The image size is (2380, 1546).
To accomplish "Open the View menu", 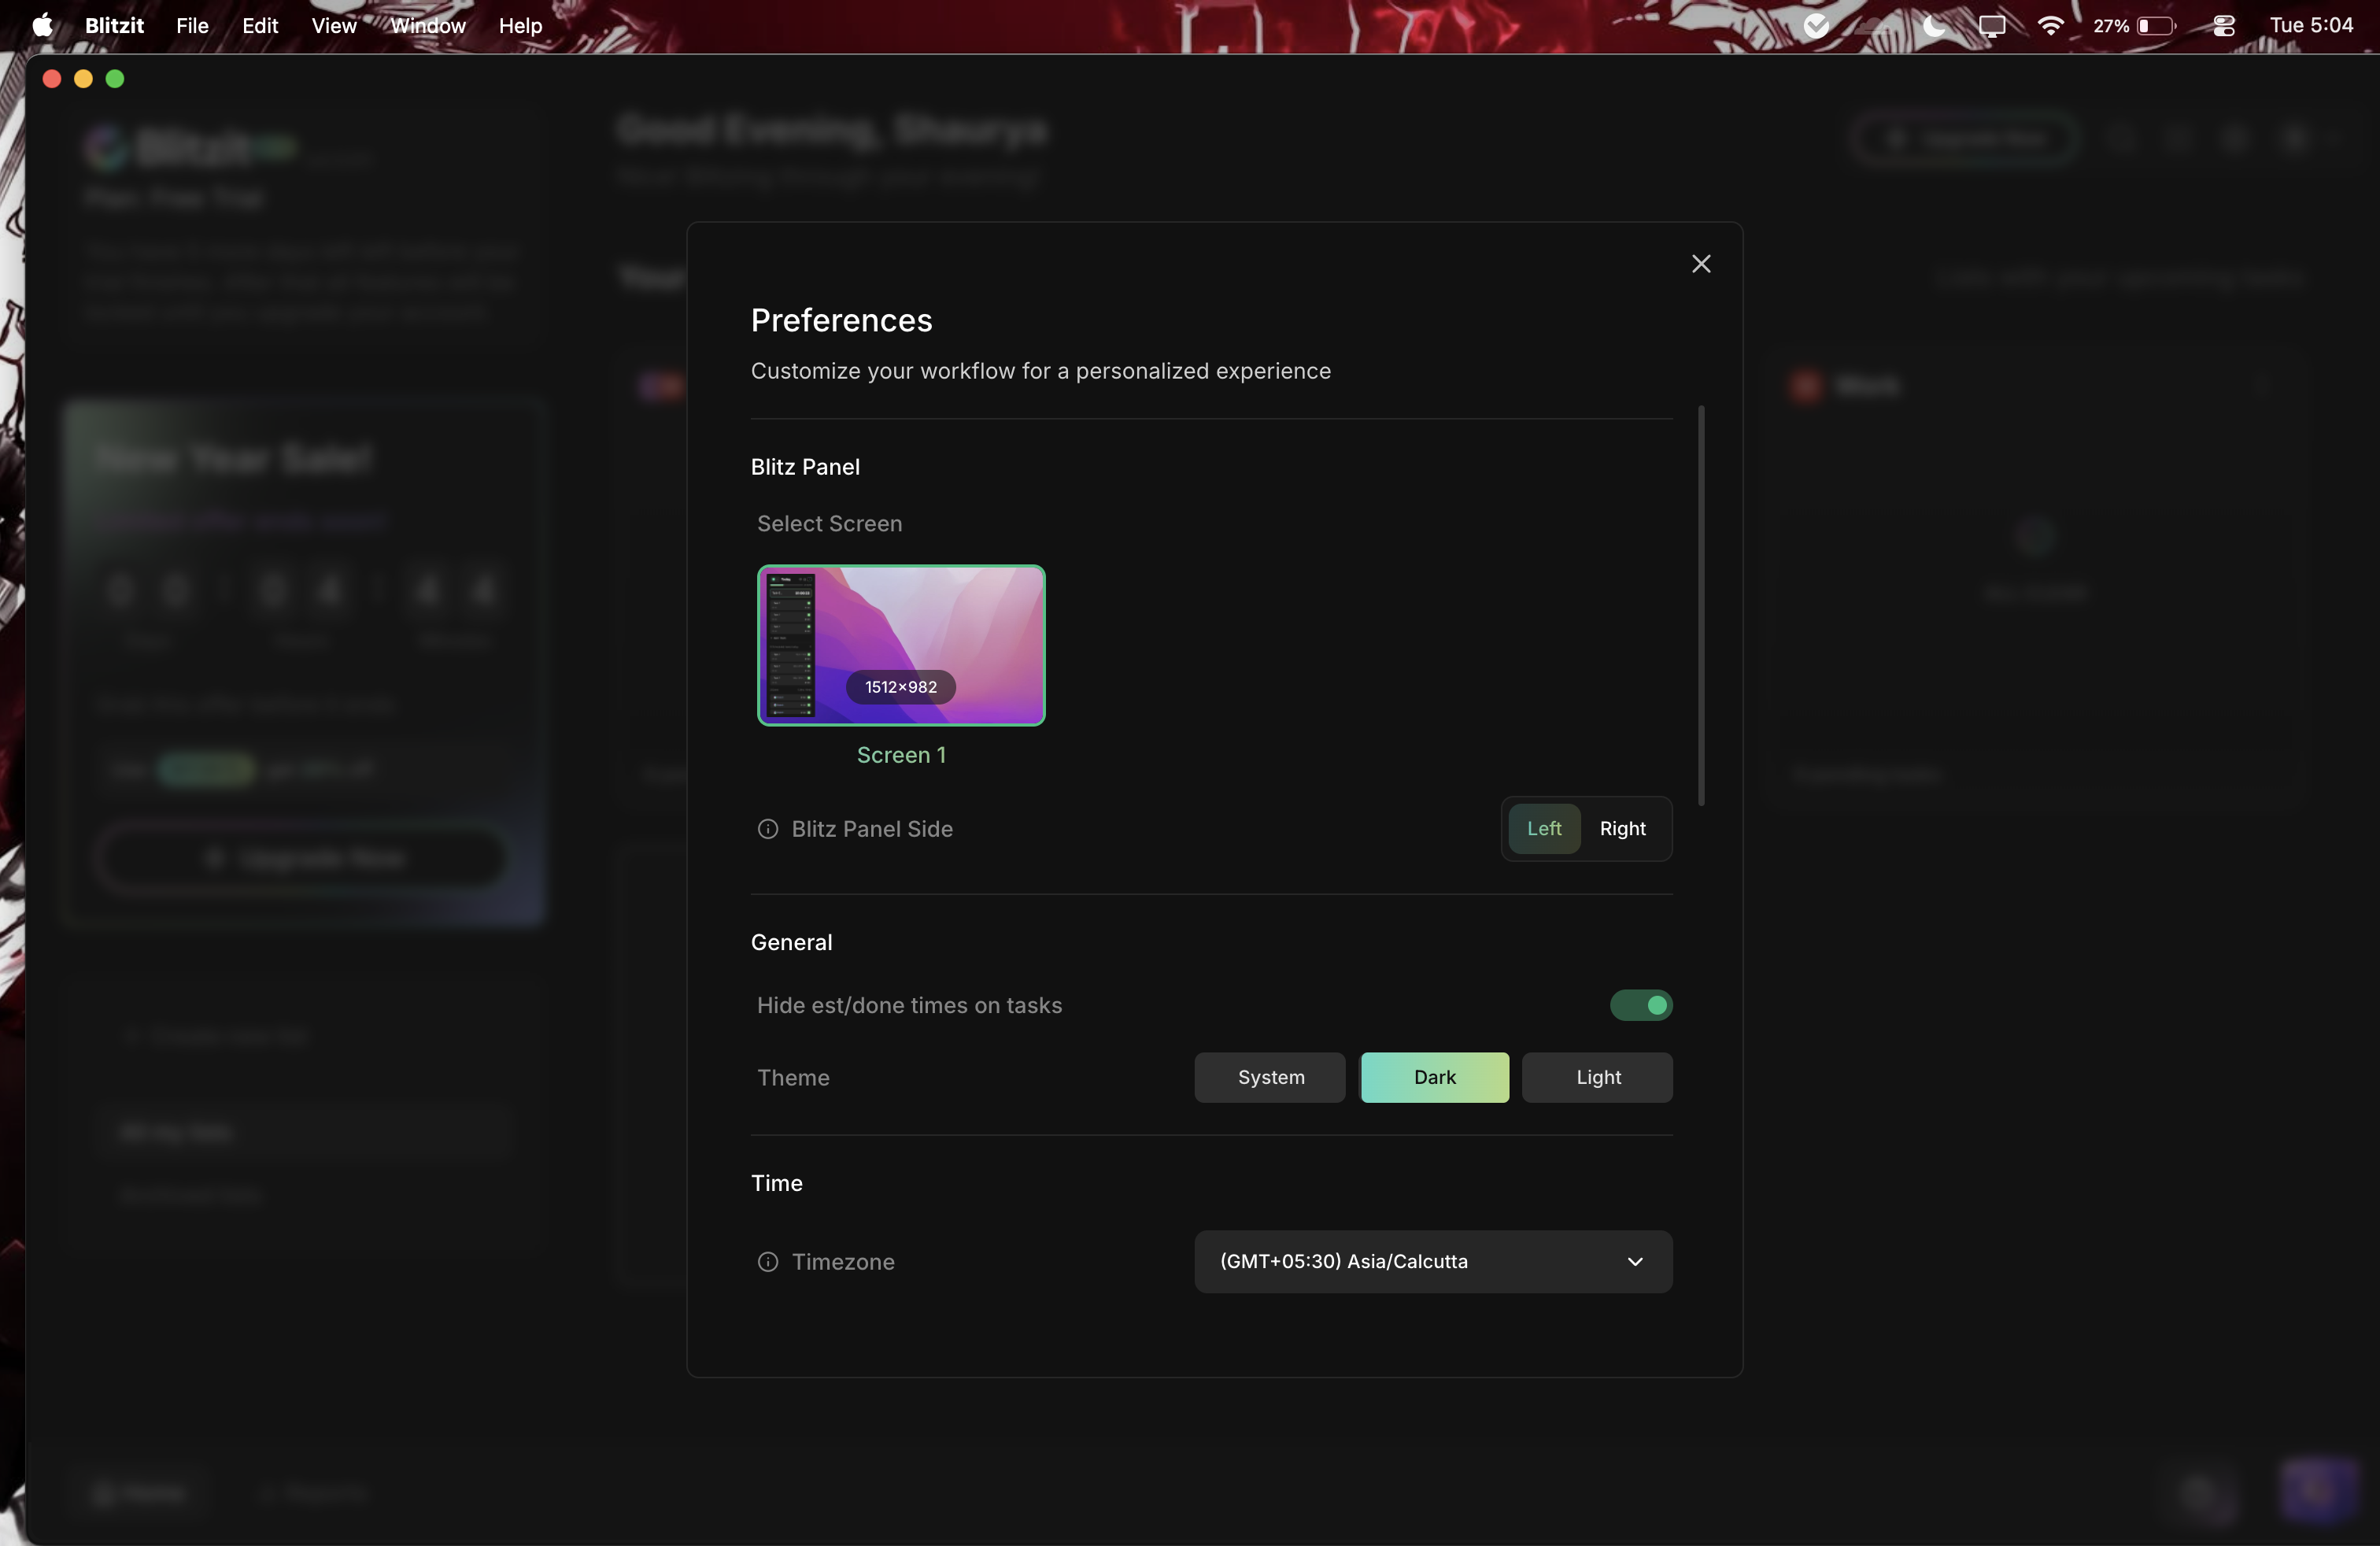I will click(334, 26).
